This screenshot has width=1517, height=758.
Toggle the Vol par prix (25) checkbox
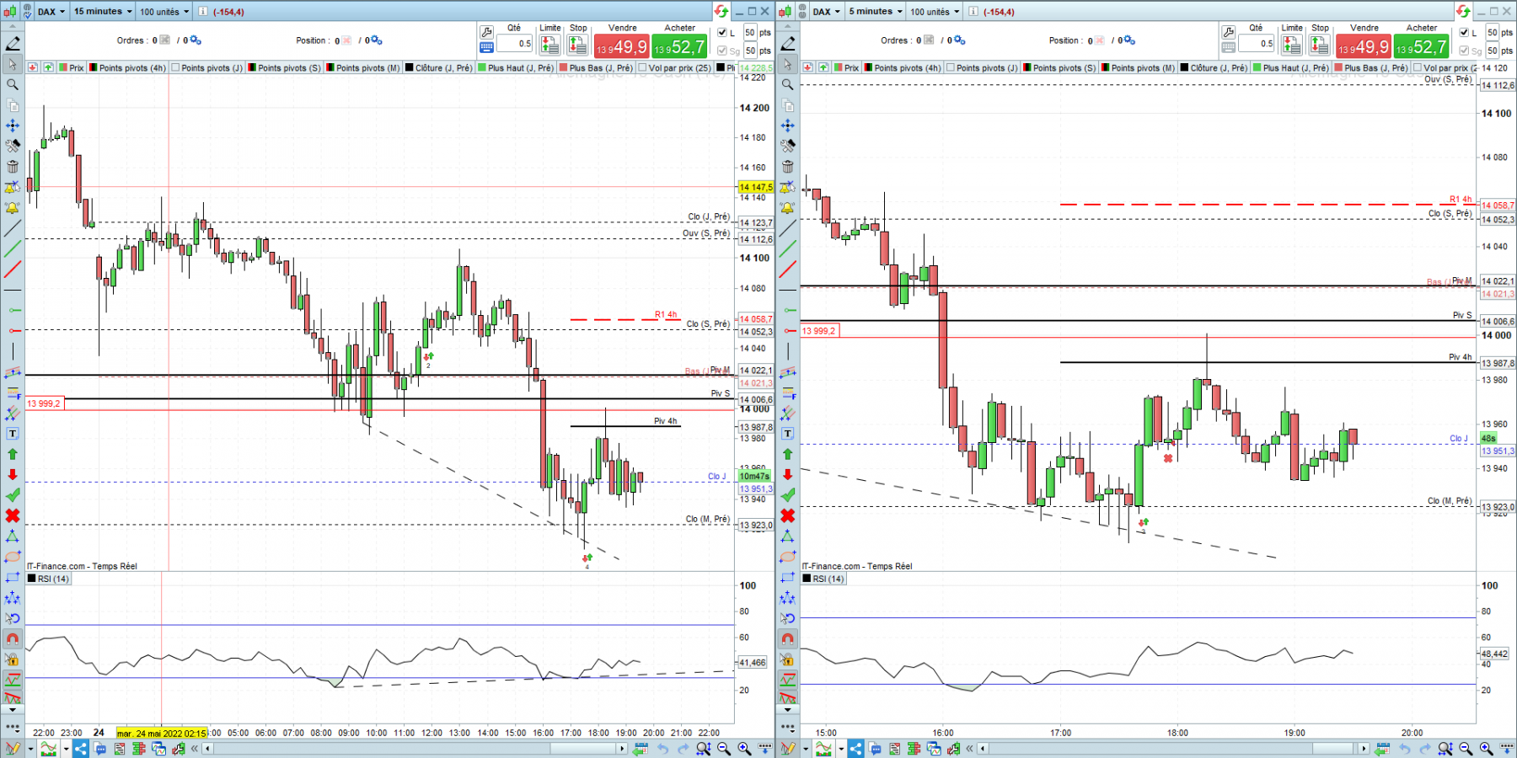(x=643, y=68)
